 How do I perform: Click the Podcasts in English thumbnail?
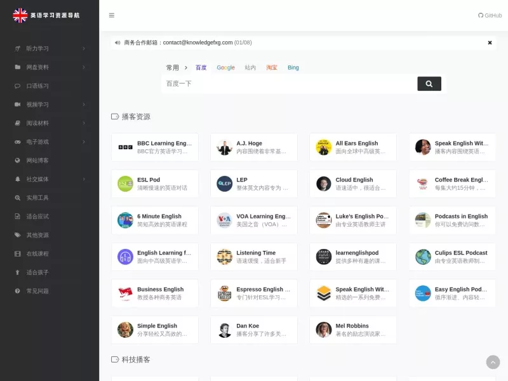[x=423, y=220]
